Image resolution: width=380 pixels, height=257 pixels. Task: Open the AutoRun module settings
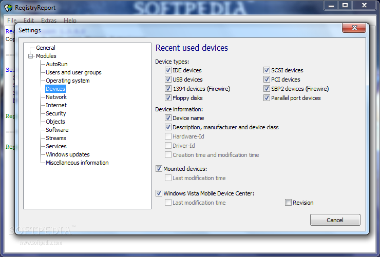click(56, 64)
